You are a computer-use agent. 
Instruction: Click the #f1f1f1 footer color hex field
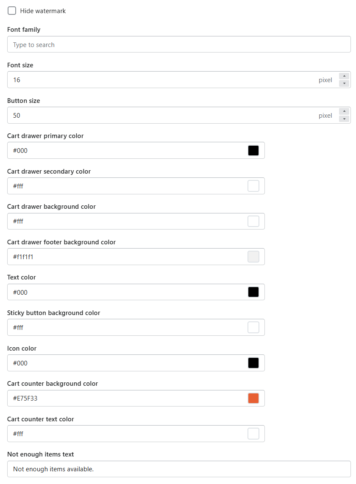pyautogui.click(x=127, y=257)
